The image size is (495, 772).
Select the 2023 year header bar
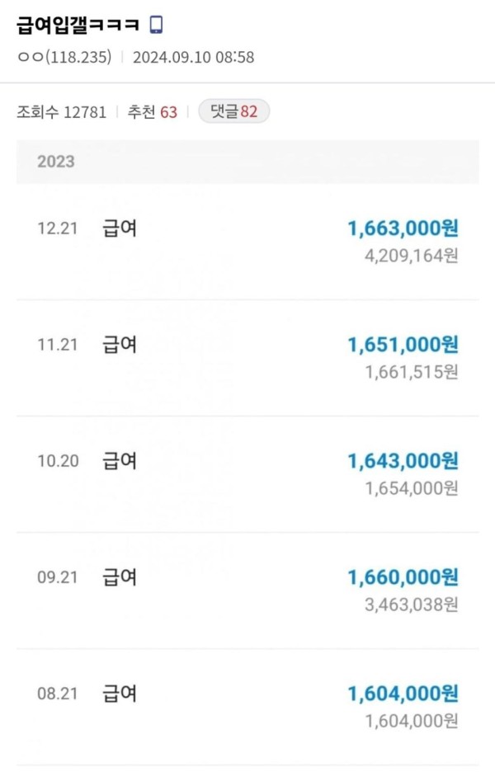tap(247, 162)
